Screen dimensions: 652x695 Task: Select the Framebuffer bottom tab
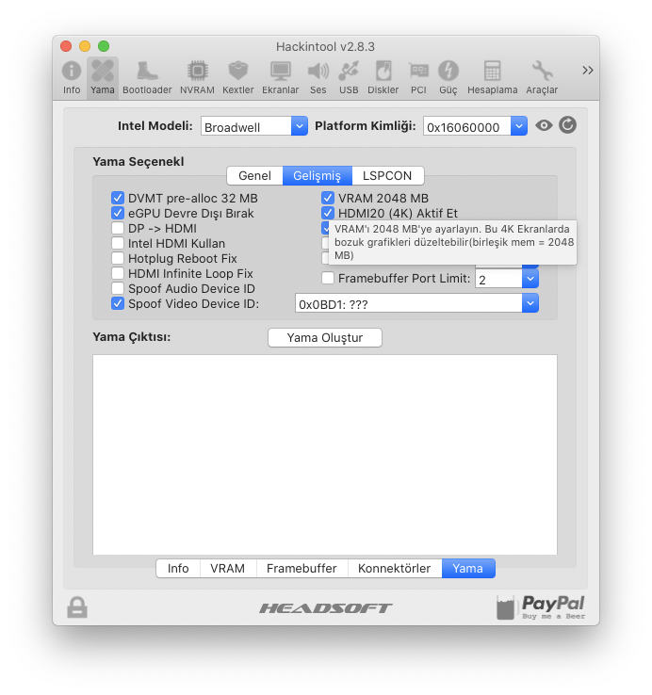(x=302, y=568)
